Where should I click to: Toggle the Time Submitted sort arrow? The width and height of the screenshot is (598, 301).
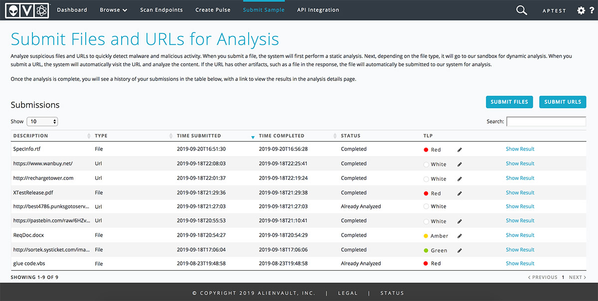(x=253, y=137)
